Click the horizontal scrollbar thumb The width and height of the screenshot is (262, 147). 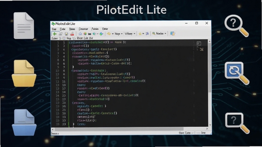(119, 129)
